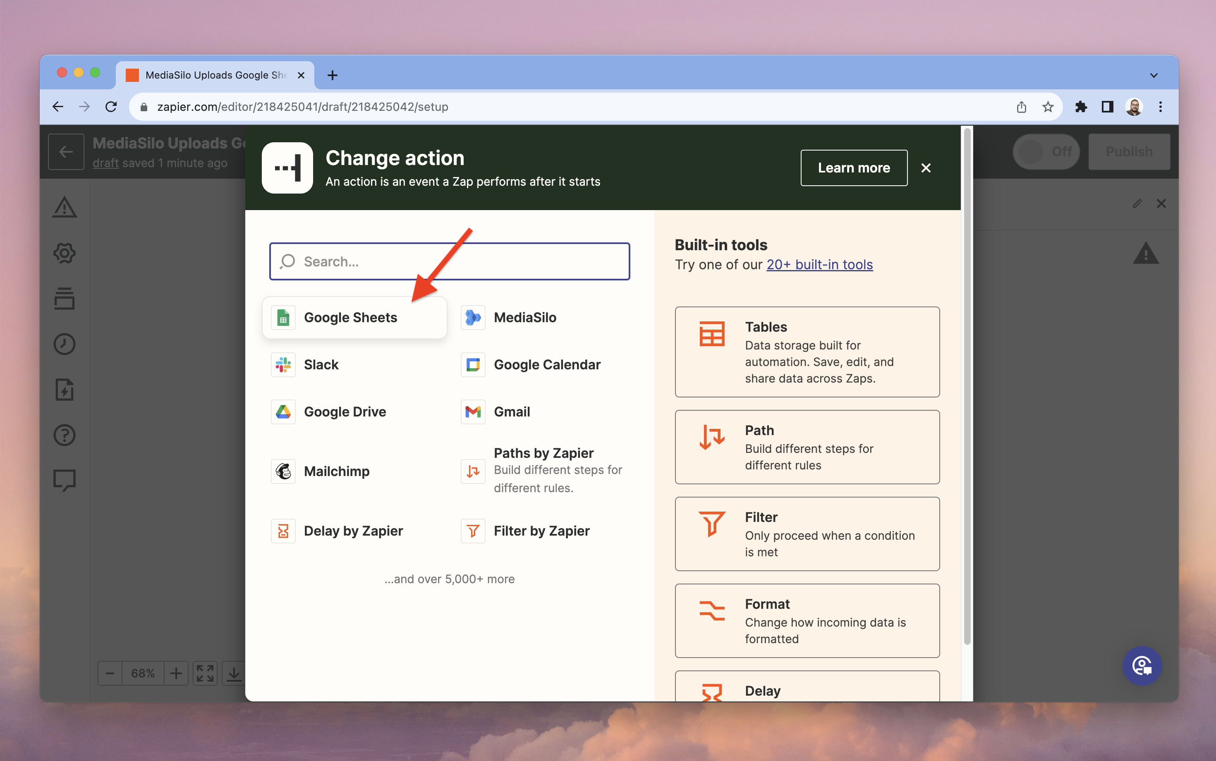Close the MediaSilo Uploads browser tab

(301, 76)
